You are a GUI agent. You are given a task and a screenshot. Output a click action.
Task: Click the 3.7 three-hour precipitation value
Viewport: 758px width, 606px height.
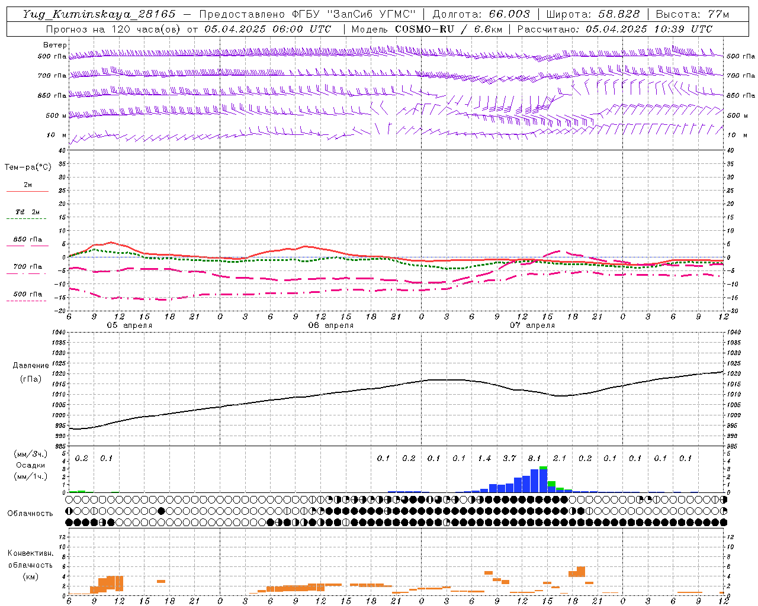pos(509,459)
